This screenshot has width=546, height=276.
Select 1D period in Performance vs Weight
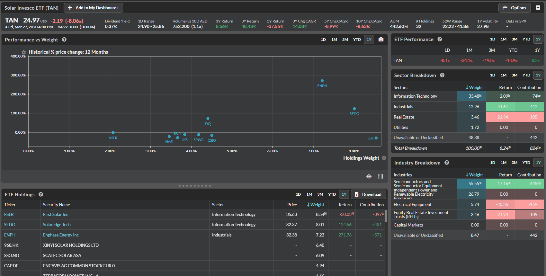(x=323, y=40)
